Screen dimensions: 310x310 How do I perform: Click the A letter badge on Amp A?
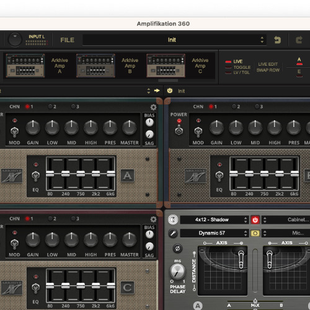(127, 175)
